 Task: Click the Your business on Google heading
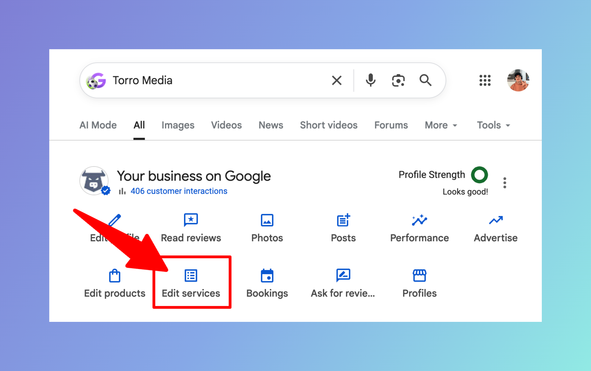point(194,176)
